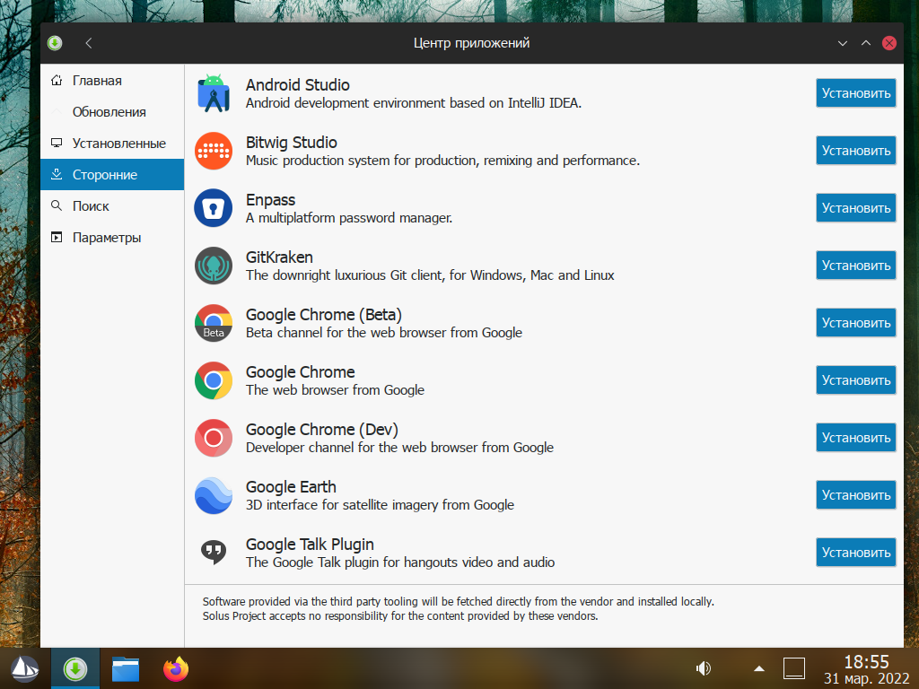Click the Google Talk Plugin icon

[214, 552]
